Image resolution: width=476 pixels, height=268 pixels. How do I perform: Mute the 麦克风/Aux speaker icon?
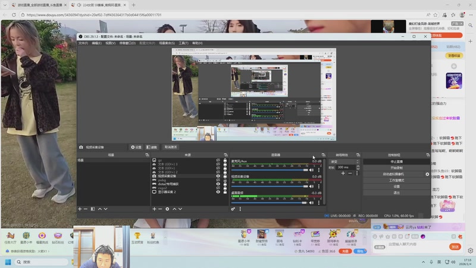[x=311, y=170]
